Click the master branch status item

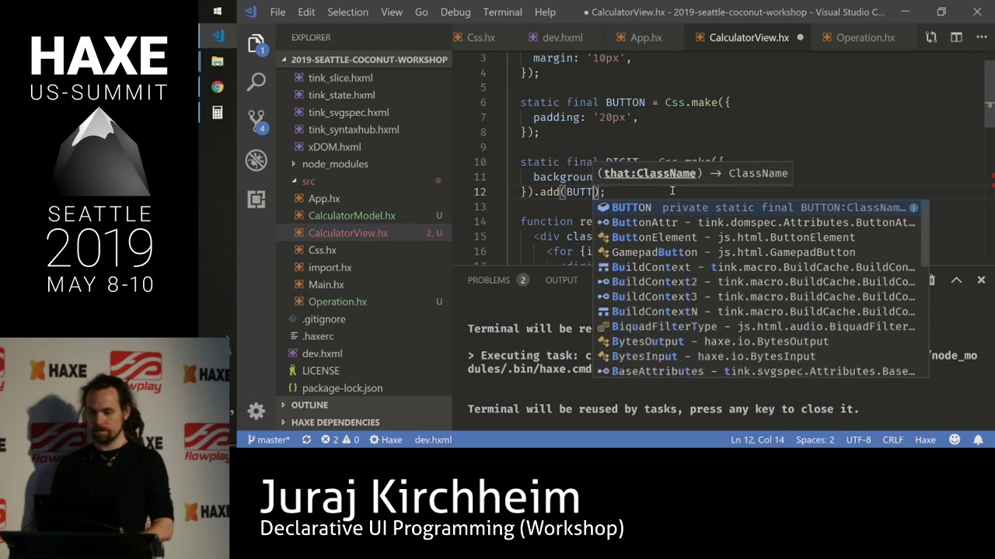coord(268,439)
